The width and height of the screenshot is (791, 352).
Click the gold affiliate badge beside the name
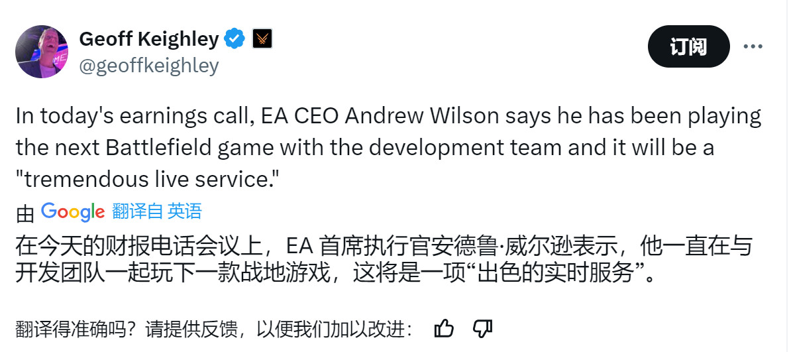tap(262, 39)
